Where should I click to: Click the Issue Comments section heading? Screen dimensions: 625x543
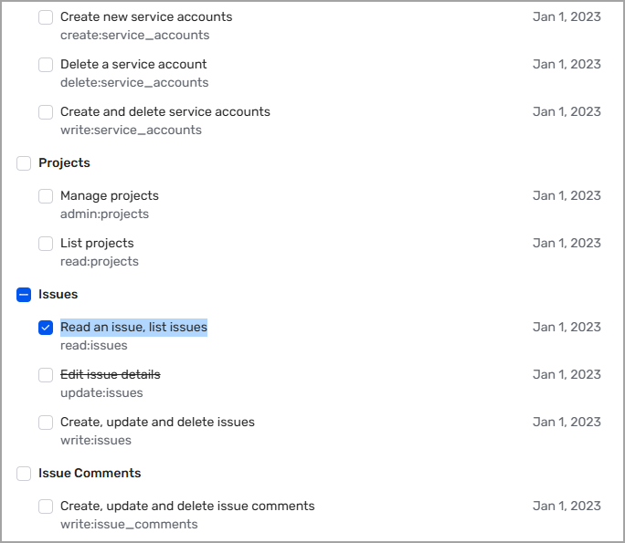(x=90, y=473)
